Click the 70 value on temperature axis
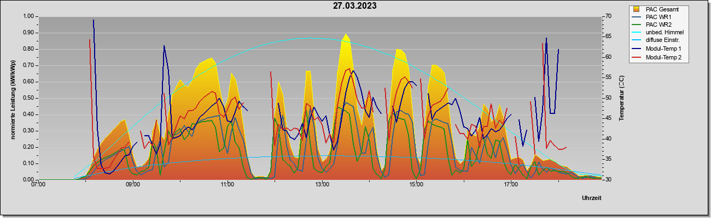Screen dimensions: 711x218 (609, 16)
